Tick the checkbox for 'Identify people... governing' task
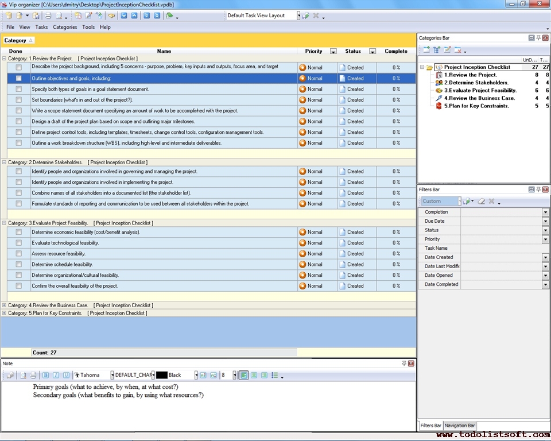The height and width of the screenshot is (441, 551). point(19,171)
